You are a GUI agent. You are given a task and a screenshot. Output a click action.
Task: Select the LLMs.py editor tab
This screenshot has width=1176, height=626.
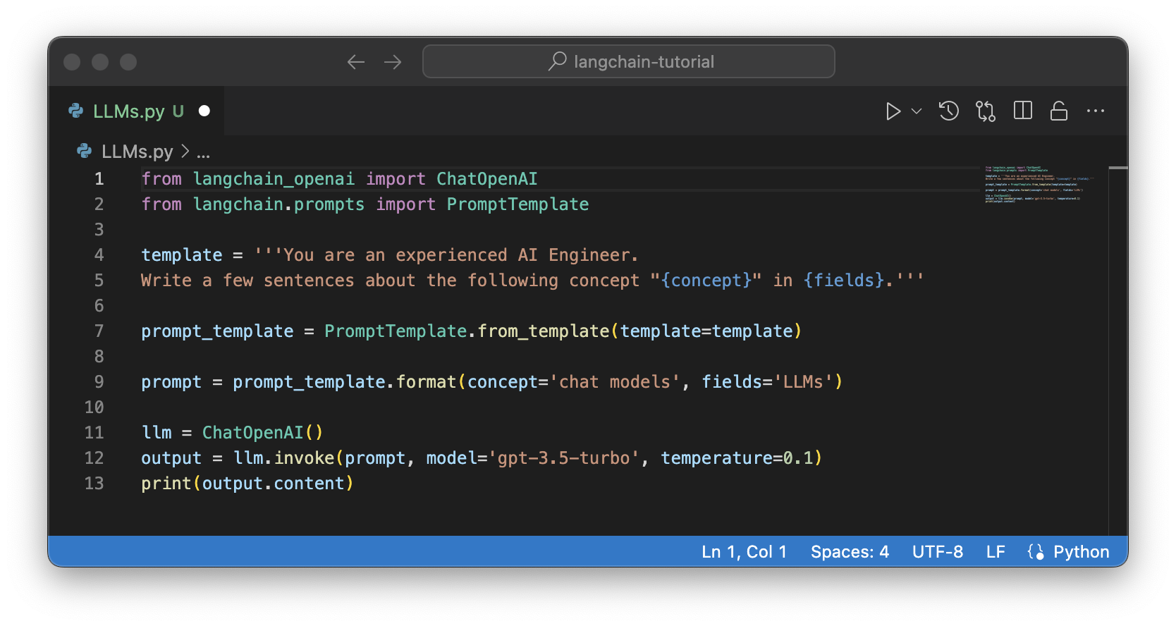[x=137, y=111]
